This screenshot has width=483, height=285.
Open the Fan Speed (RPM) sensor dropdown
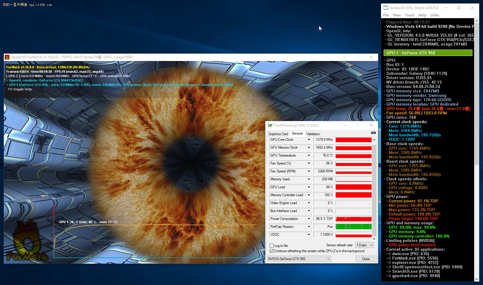309,171
